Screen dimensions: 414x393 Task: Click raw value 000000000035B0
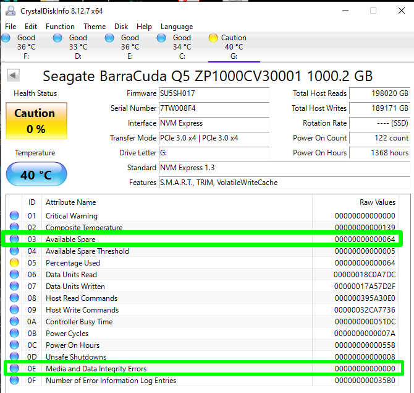coord(365,380)
